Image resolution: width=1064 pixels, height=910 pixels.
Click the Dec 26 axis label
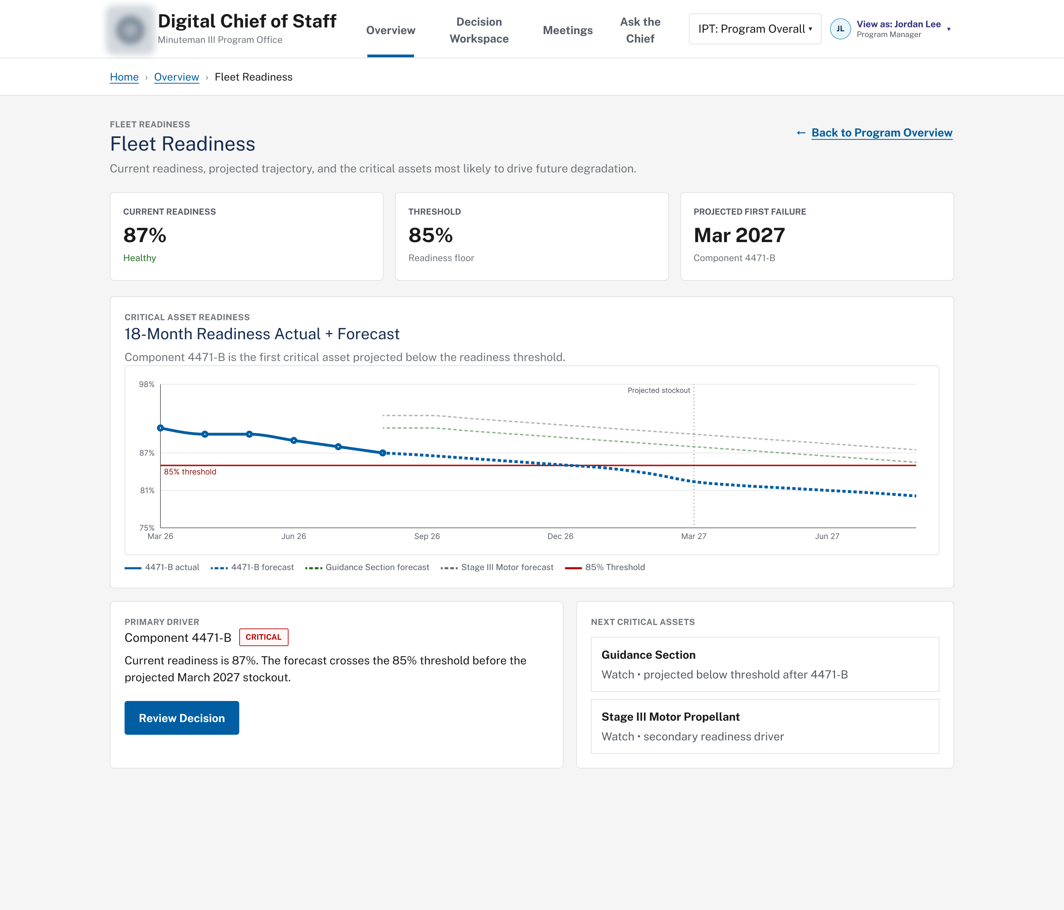[560, 536]
